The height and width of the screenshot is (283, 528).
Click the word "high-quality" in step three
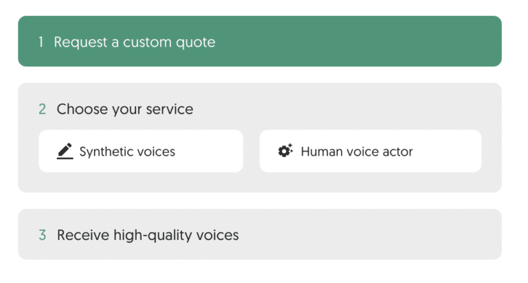(x=149, y=235)
